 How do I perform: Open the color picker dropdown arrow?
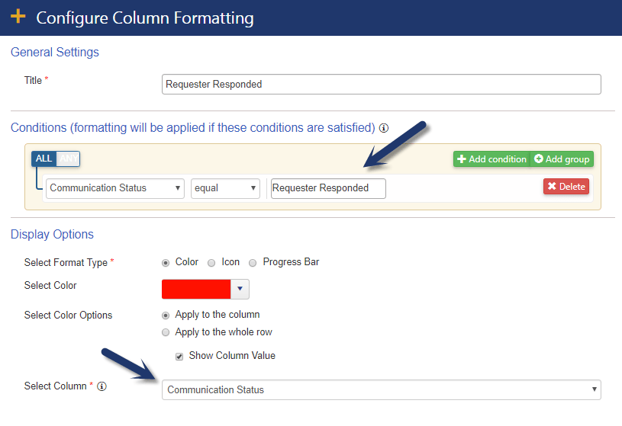pyautogui.click(x=240, y=289)
